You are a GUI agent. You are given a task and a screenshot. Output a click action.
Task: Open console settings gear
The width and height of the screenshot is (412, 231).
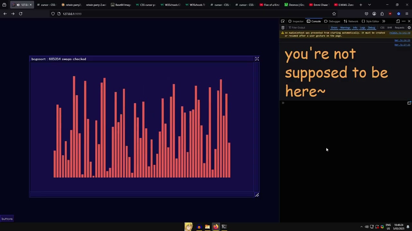[x=409, y=28]
